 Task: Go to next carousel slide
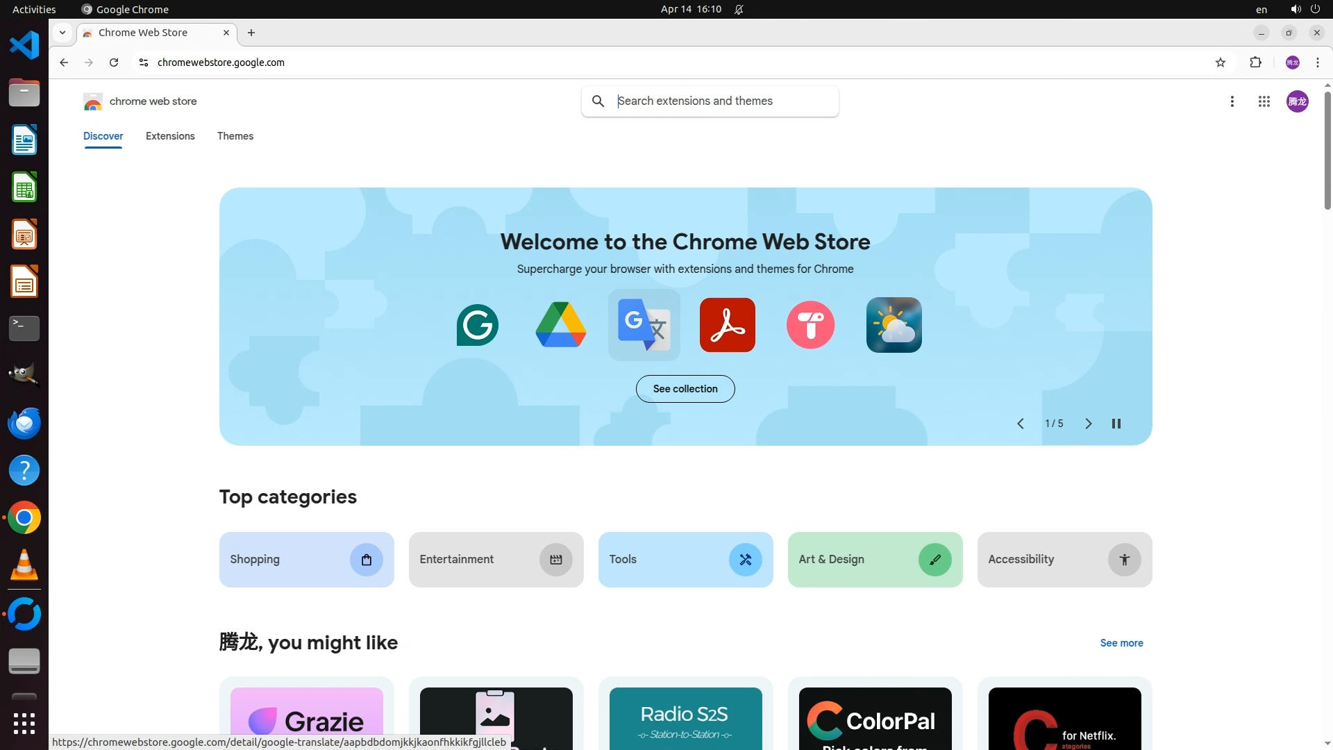point(1088,424)
